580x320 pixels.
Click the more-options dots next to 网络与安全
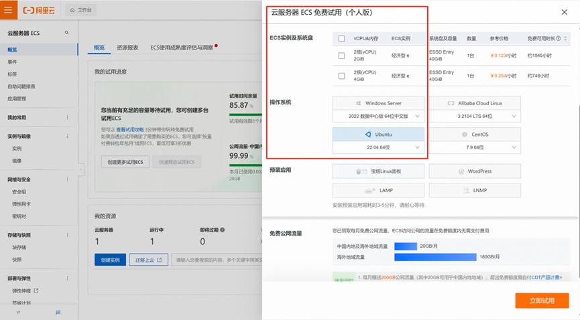point(67,179)
